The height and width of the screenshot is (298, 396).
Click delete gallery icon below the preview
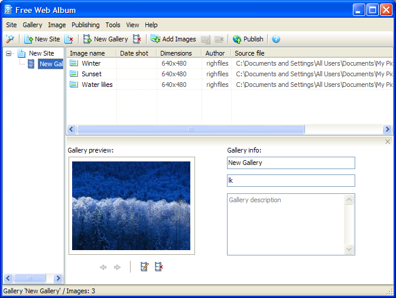click(x=158, y=267)
